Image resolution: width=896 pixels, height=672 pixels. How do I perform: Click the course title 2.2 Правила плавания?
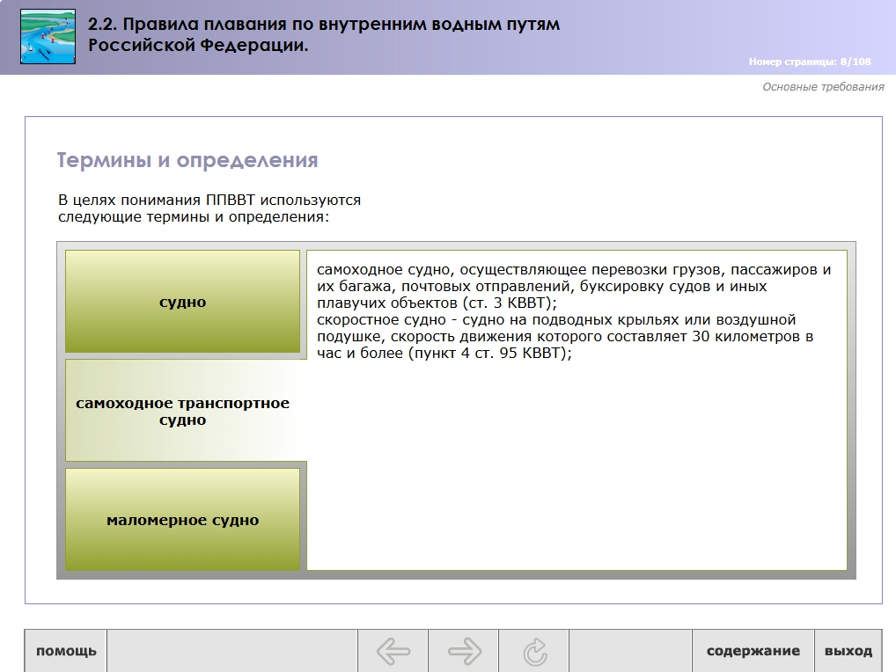(x=324, y=34)
